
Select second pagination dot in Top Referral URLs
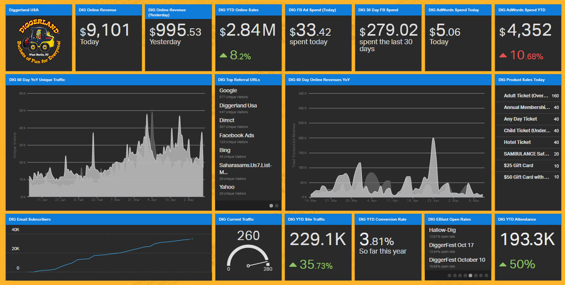276,206
